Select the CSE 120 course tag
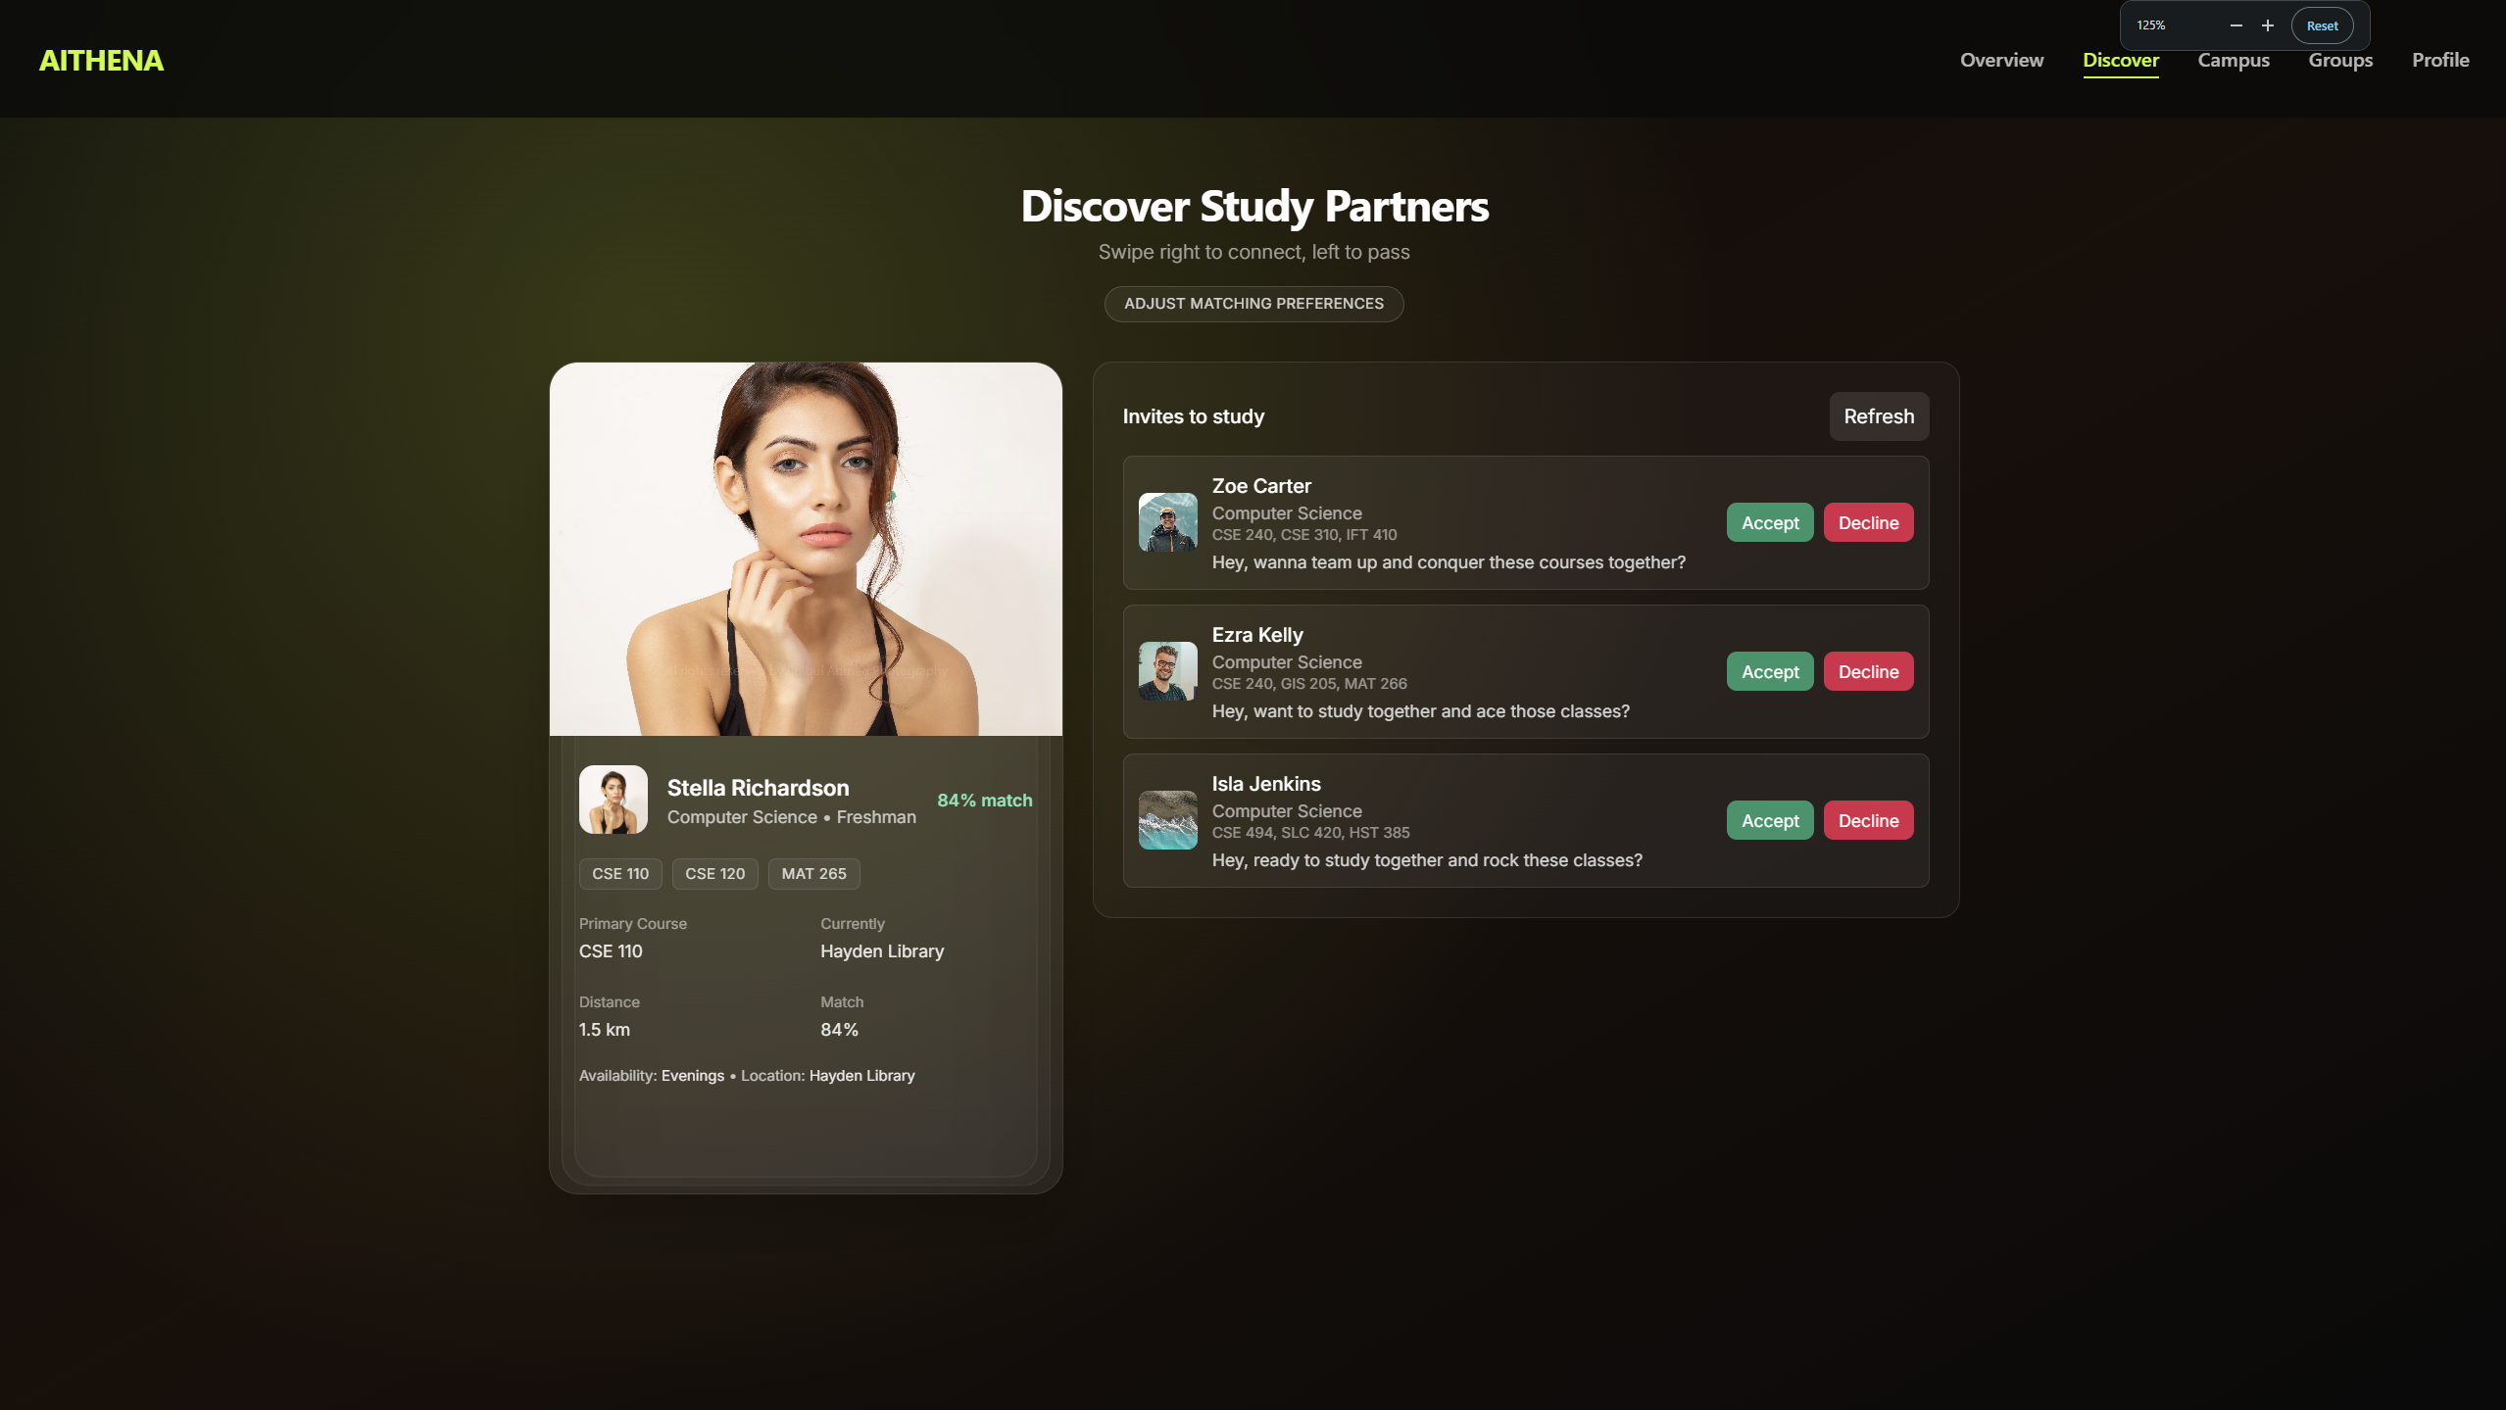Viewport: 2506px width, 1410px height. [714, 874]
